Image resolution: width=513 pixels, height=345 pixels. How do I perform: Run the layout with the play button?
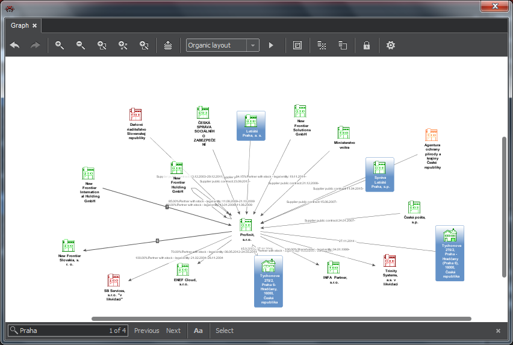click(271, 45)
